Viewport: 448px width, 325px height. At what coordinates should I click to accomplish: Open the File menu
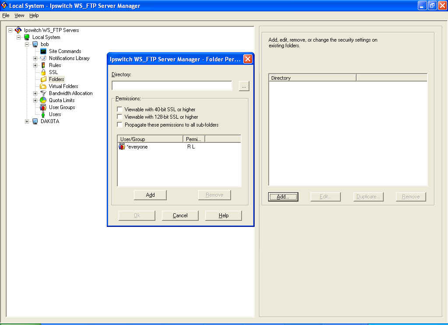point(6,15)
